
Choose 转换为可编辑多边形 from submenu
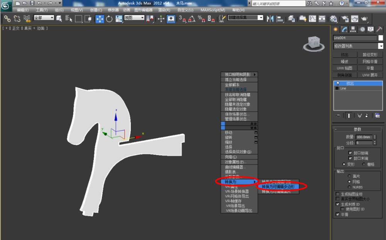pyautogui.click(x=278, y=187)
